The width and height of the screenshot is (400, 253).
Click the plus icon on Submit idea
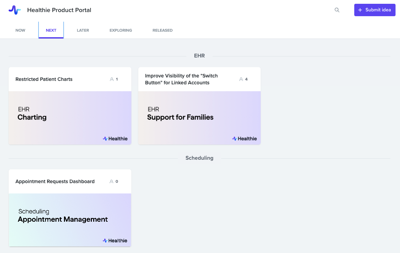[360, 10]
